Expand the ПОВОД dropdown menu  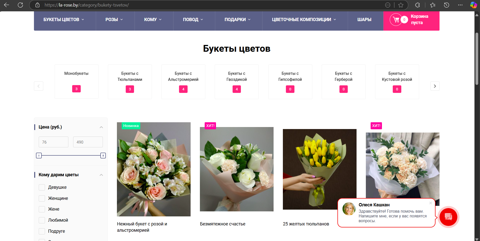(192, 19)
